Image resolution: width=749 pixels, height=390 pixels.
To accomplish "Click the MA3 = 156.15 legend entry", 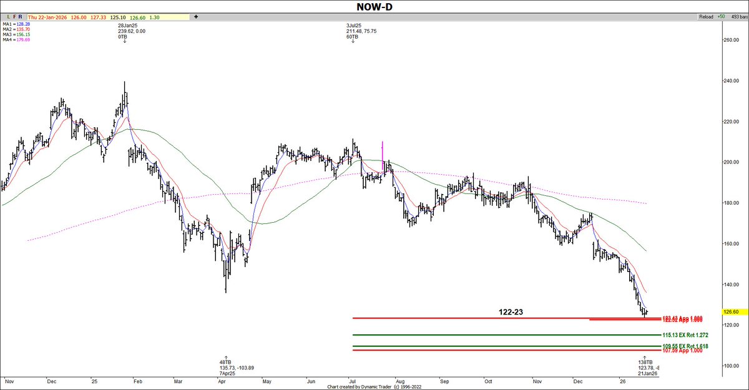I will pyautogui.click(x=16, y=35).
